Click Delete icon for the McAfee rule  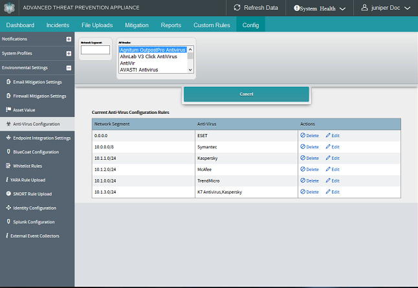pos(303,169)
